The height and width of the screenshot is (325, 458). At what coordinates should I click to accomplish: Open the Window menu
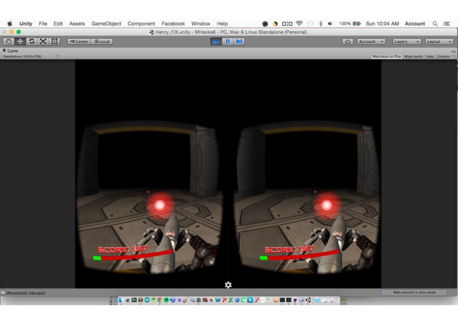click(x=201, y=24)
